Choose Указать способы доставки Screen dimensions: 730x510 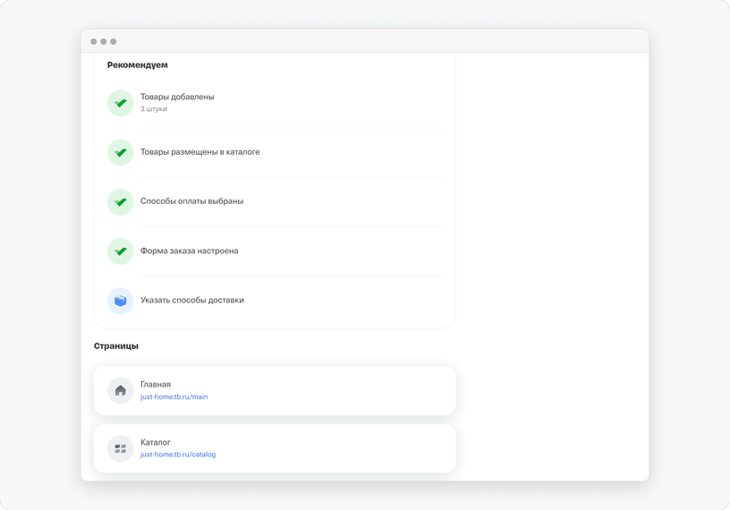(275, 301)
